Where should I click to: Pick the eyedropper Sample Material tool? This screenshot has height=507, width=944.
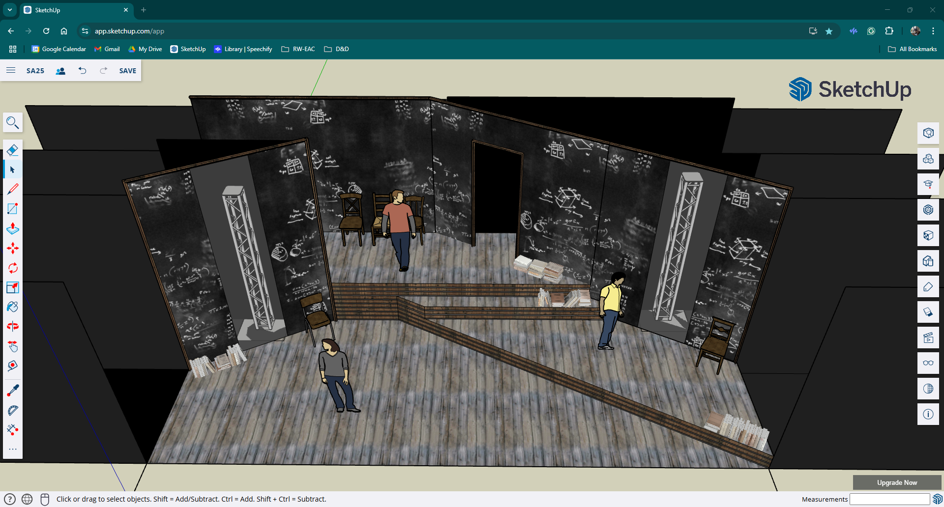point(13,391)
